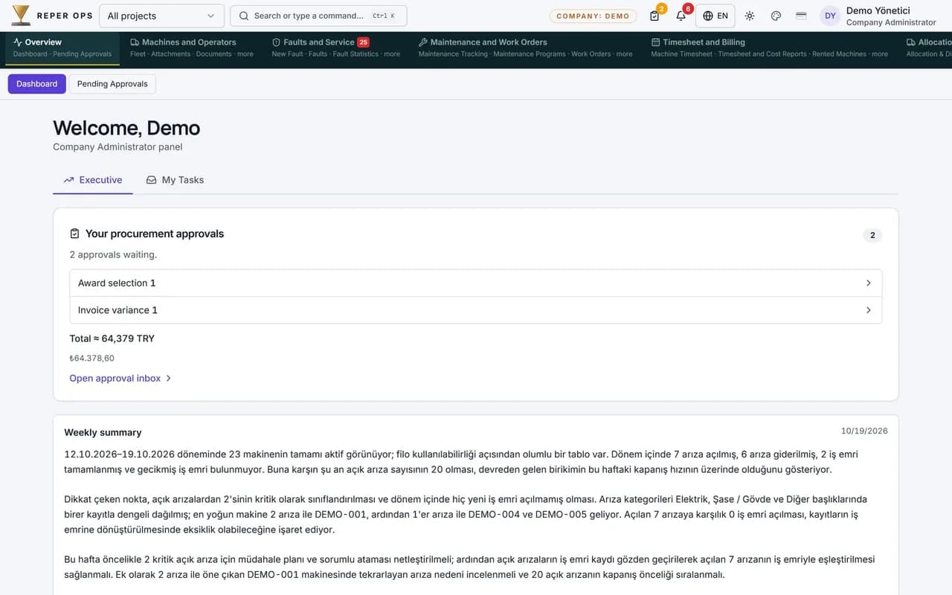Click the red 25 faults badge
This screenshot has width=952, height=595.
pyautogui.click(x=363, y=42)
